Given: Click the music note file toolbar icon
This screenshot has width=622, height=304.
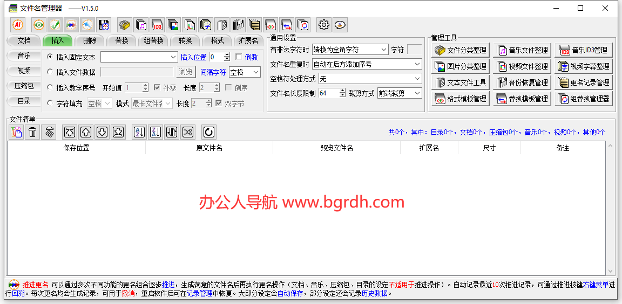Looking at the screenshot, I should click(x=141, y=25).
